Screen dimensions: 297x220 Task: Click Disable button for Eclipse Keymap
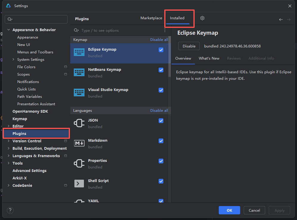click(189, 46)
